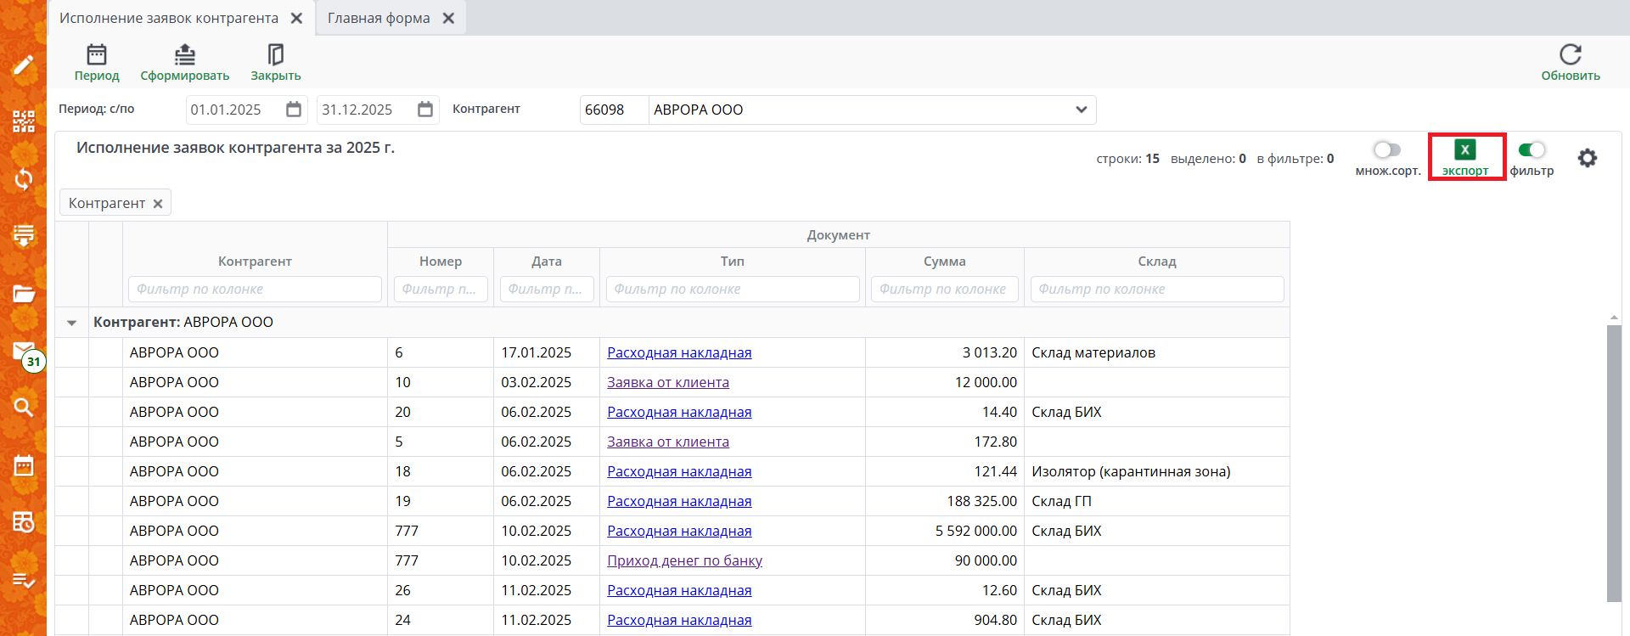Collapse the Контрагент: АВРОРА ООО group

[72, 323]
